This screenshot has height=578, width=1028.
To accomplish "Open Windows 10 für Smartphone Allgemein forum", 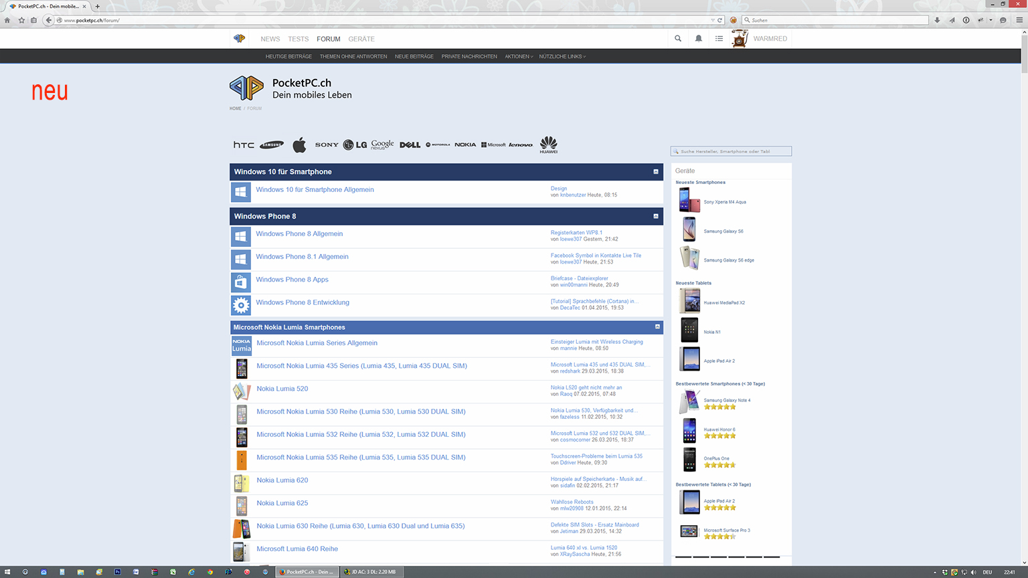I will pyautogui.click(x=315, y=190).
